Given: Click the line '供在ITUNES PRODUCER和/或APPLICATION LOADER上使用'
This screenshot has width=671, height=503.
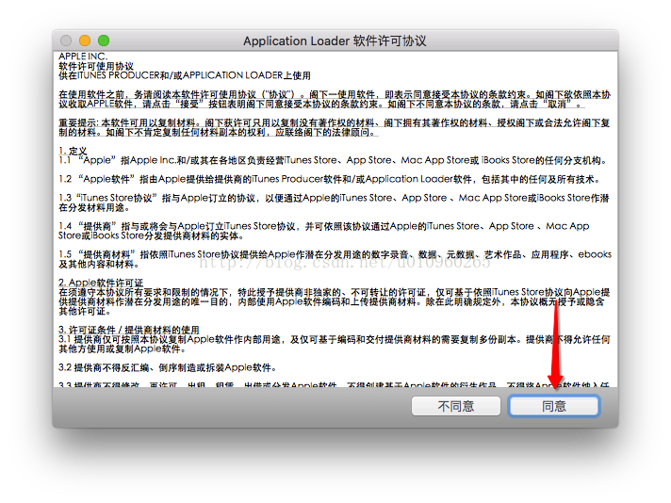Looking at the screenshot, I should (185, 75).
